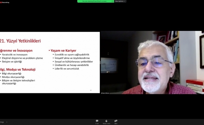Click the Öğrenme ve İnovasyon heading
Viewport: 204px width, 125px height.
16,50
